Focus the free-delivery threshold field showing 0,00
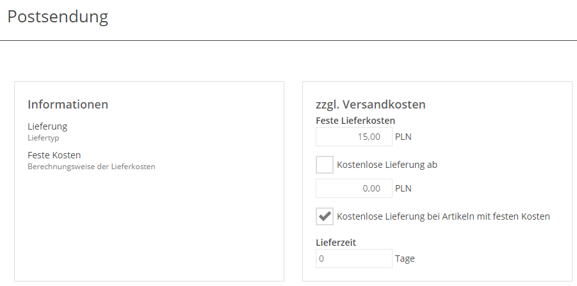The height and width of the screenshot is (286, 577). [x=354, y=188]
